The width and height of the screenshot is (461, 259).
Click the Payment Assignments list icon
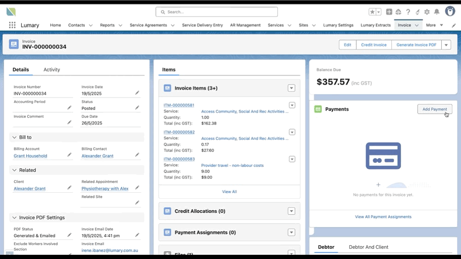tap(167, 232)
